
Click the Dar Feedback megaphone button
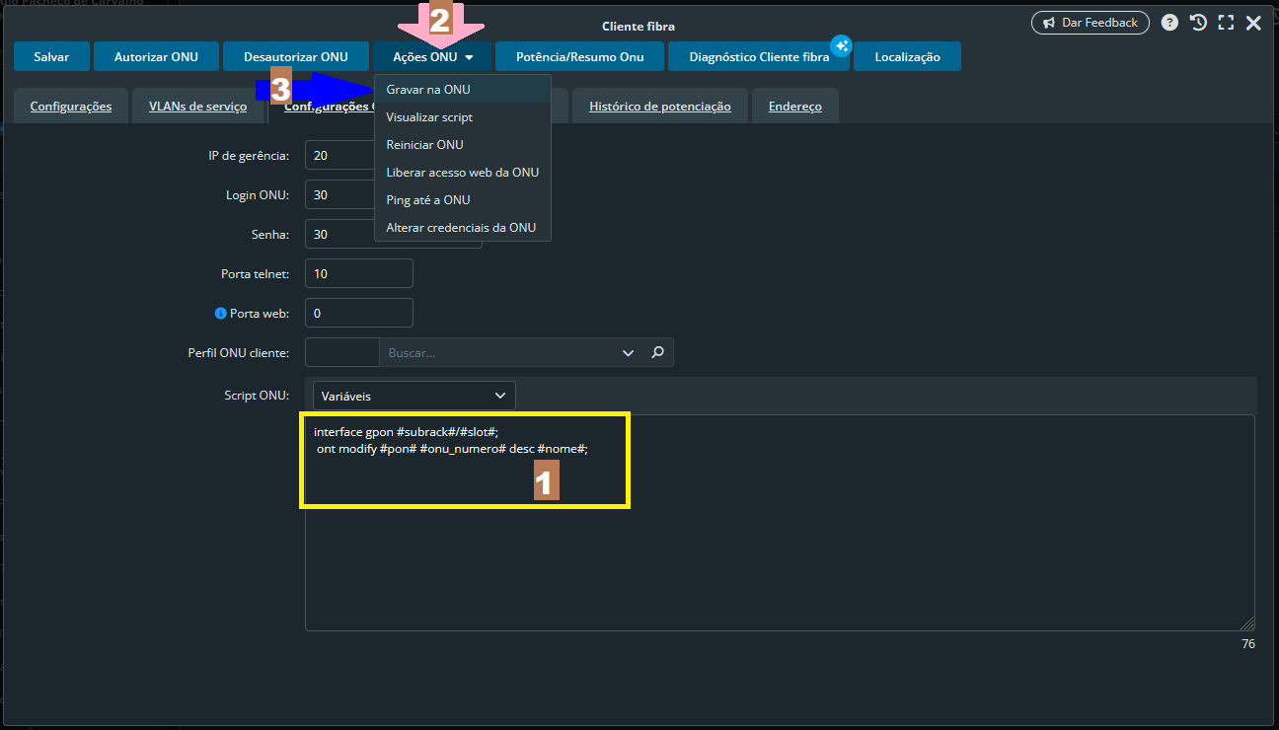[1090, 23]
